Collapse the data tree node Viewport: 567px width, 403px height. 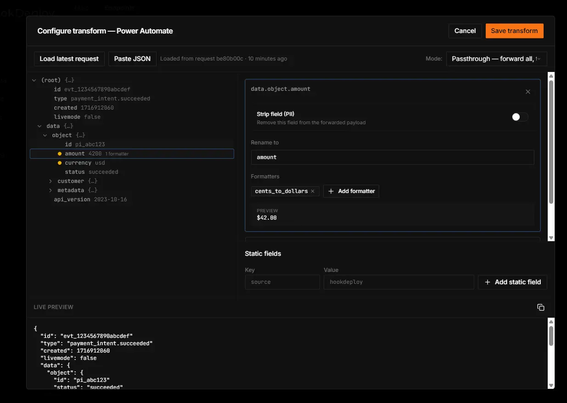[39, 126]
